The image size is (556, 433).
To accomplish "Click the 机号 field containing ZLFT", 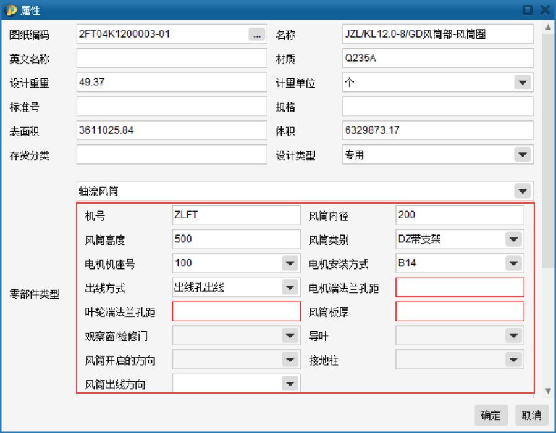I will coord(236,215).
